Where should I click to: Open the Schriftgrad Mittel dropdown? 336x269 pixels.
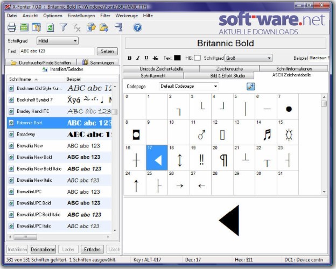coord(58,41)
